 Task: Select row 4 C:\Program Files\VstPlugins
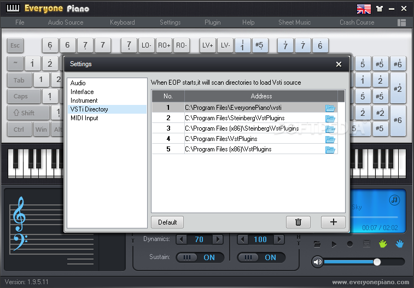coord(245,139)
